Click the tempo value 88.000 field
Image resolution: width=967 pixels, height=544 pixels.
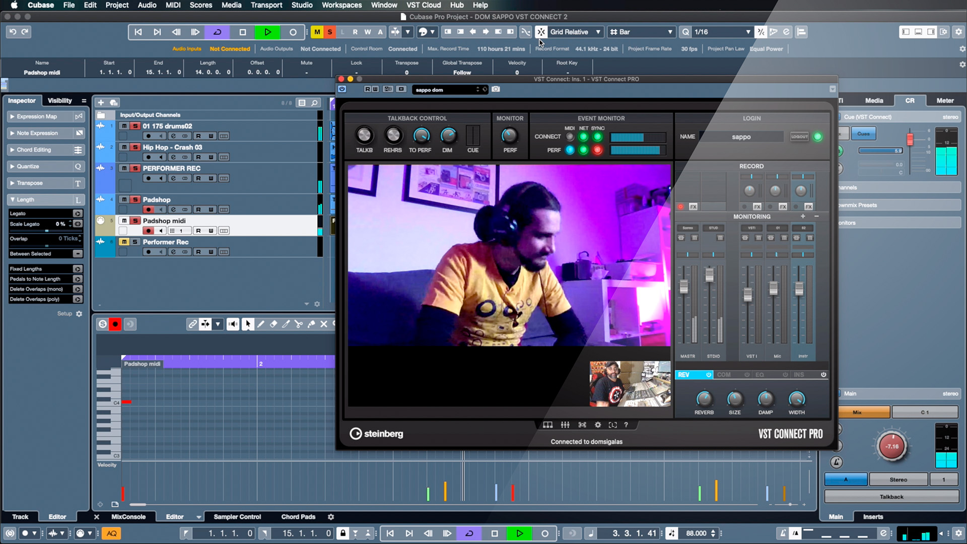696,533
